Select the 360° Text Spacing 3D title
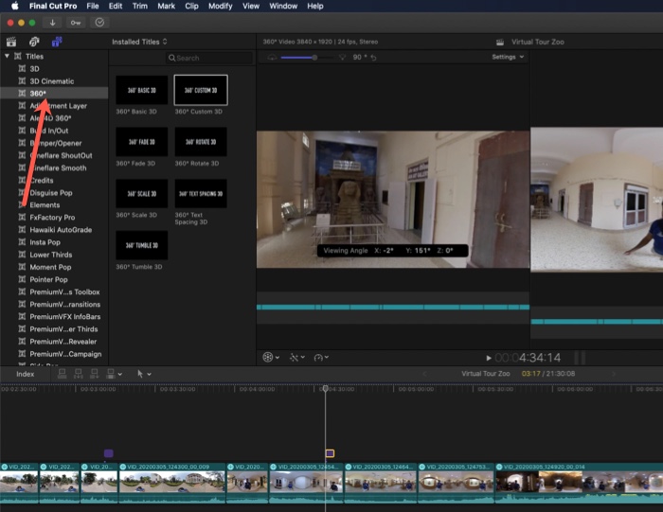 [x=201, y=193]
